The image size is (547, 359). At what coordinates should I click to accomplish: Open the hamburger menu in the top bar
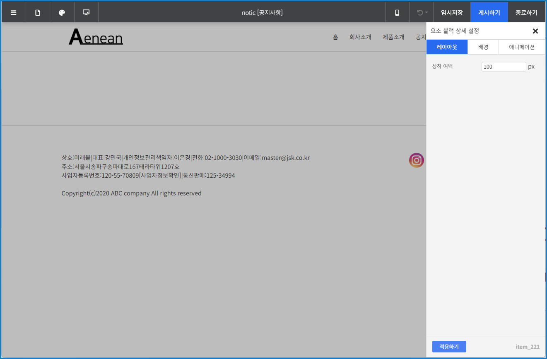tap(14, 12)
